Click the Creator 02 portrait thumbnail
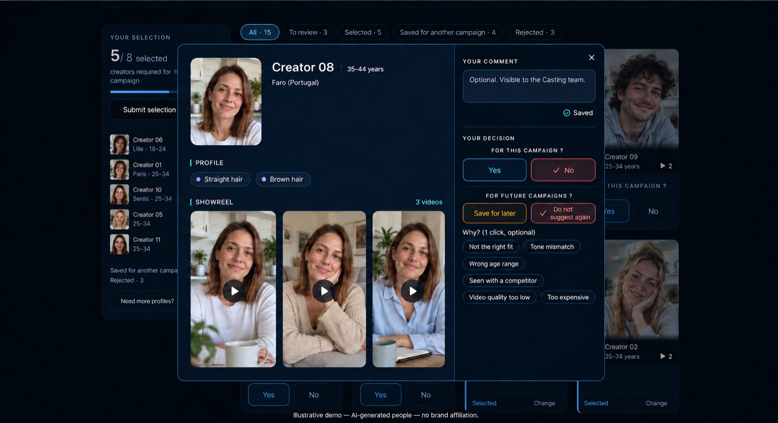This screenshot has width=778, height=423. click(641, 289)
